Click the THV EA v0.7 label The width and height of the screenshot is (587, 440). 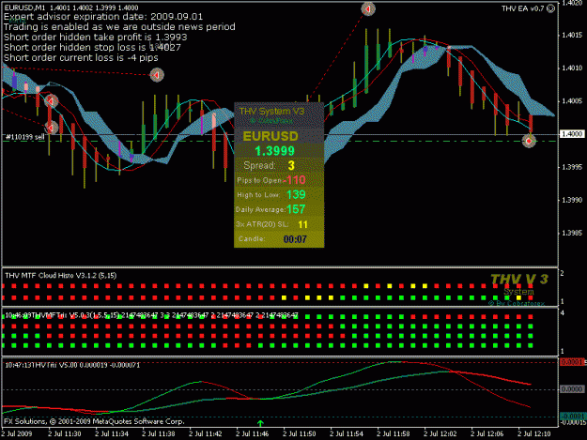[x=523, y=8]
